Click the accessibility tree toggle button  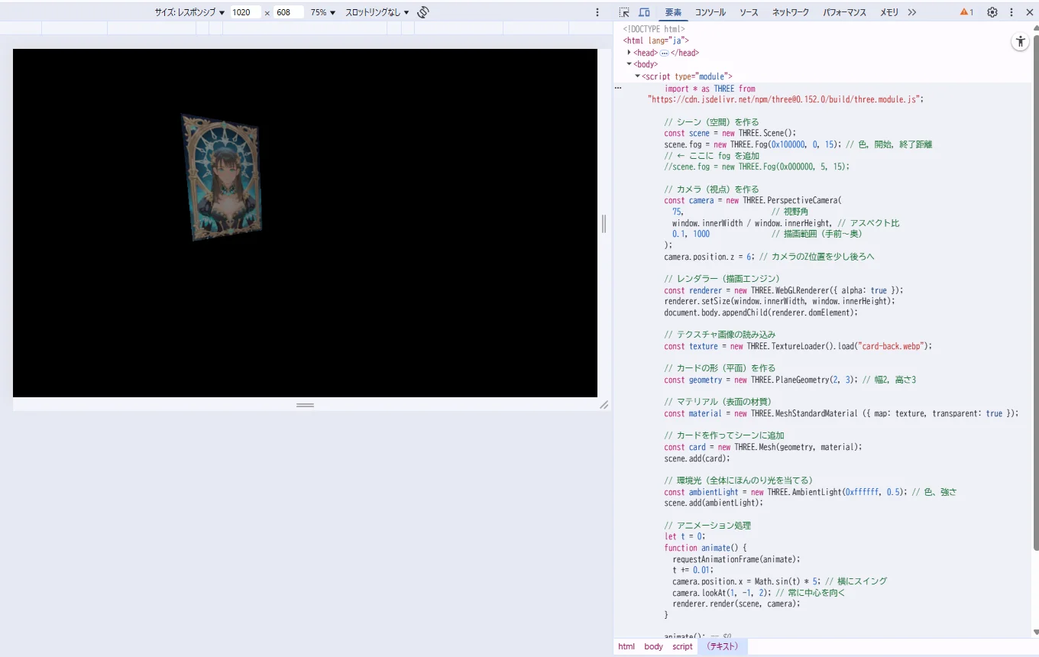pos(1021,42)
